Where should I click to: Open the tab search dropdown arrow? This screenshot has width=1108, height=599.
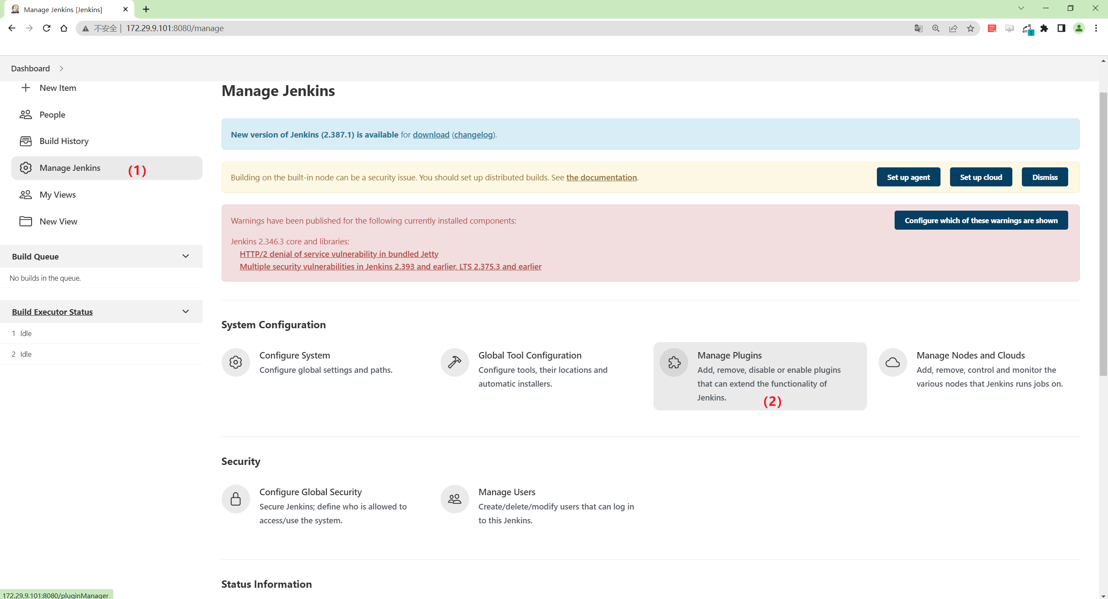coord(1021,8)
